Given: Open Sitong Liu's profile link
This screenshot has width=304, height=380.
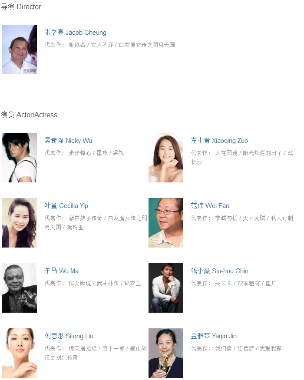Looking at the screenshot, I should tap(69, 336).
